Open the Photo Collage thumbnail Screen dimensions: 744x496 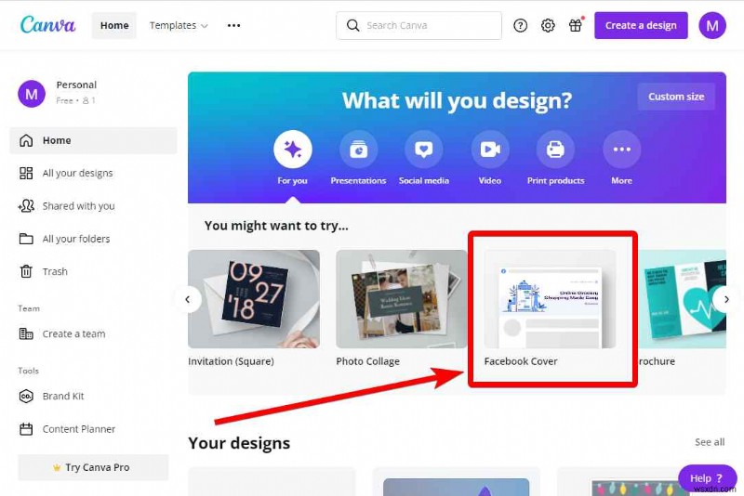coord(402,299)
